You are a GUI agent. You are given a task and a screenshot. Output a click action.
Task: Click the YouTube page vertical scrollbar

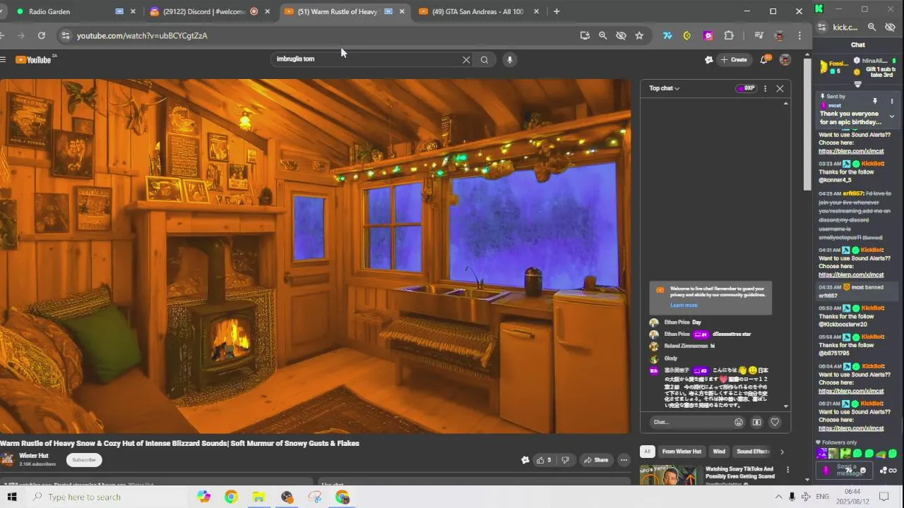[808, 123]
